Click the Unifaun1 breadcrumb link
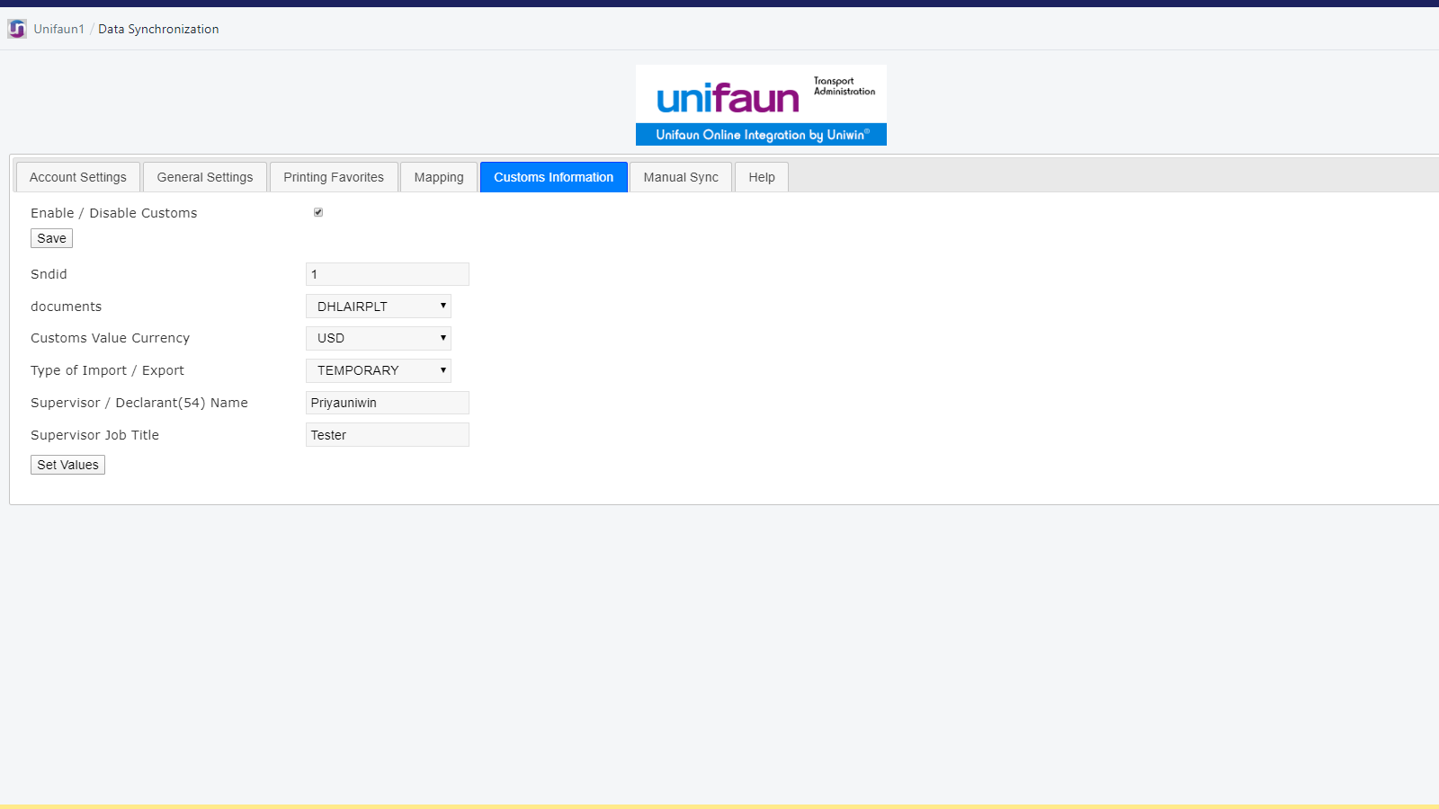The width and height of the screenshot is (1439, 809). 59,29
